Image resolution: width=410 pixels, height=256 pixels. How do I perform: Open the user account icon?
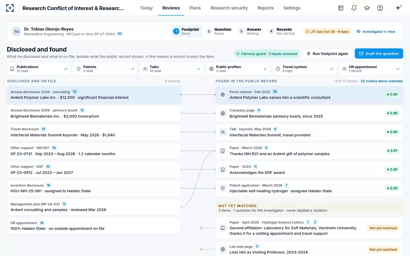click(x=380, y=8)
